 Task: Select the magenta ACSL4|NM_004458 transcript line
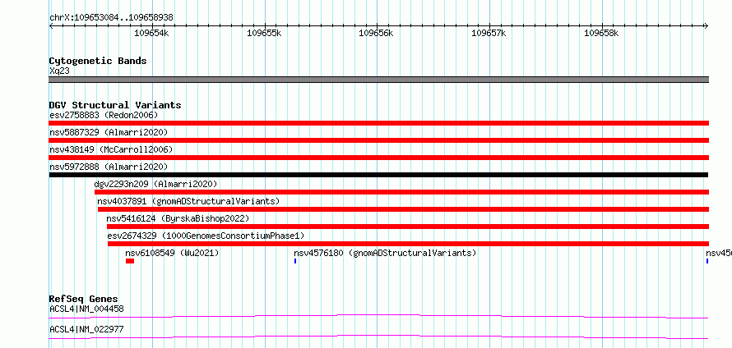pos(378,316)
